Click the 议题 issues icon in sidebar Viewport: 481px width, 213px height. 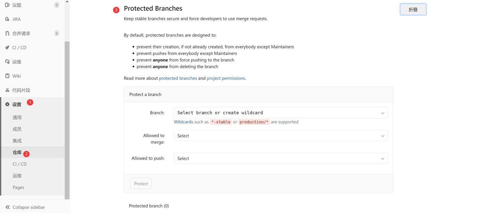tap(7, 5)
